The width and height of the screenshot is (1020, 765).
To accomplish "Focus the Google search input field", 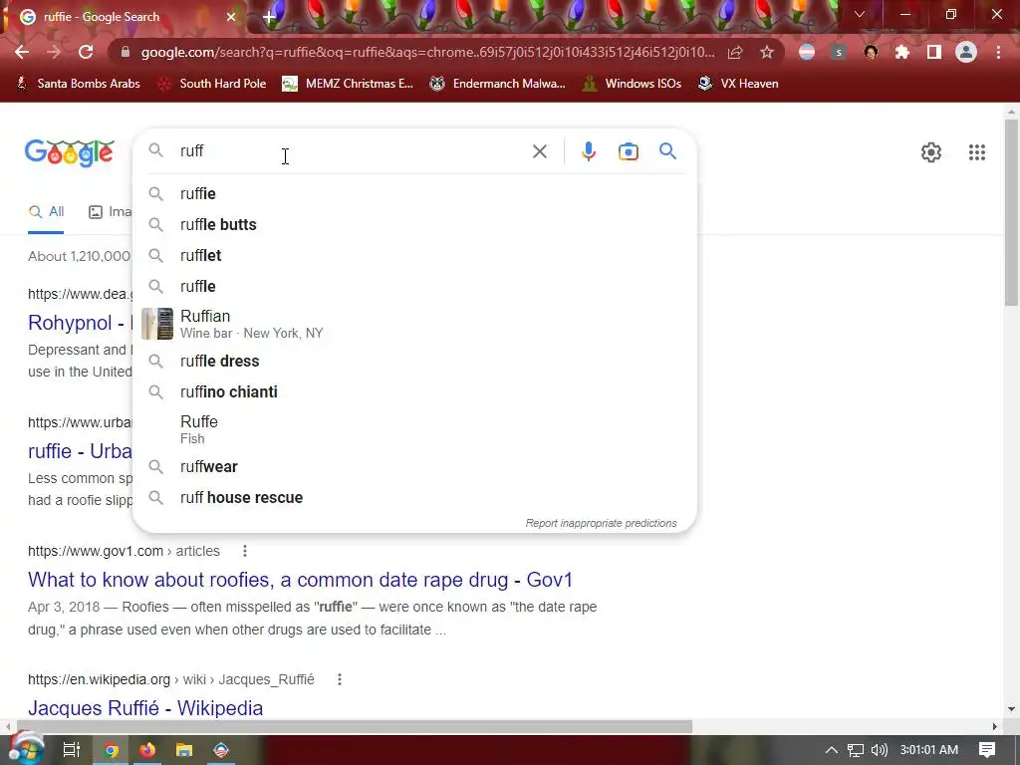I will [352, 151].
